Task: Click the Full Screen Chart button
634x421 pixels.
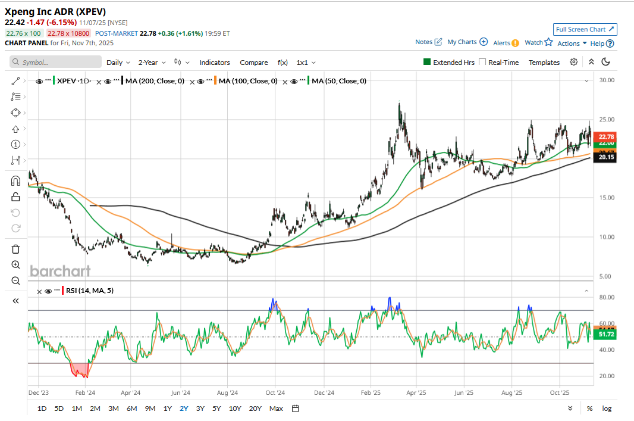Action: (x=585, y=29)
